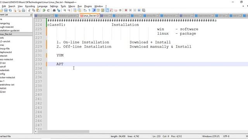Toggle Show All Characters pilcrow icon
Screen dimensions: 248x139
(90, 10)
